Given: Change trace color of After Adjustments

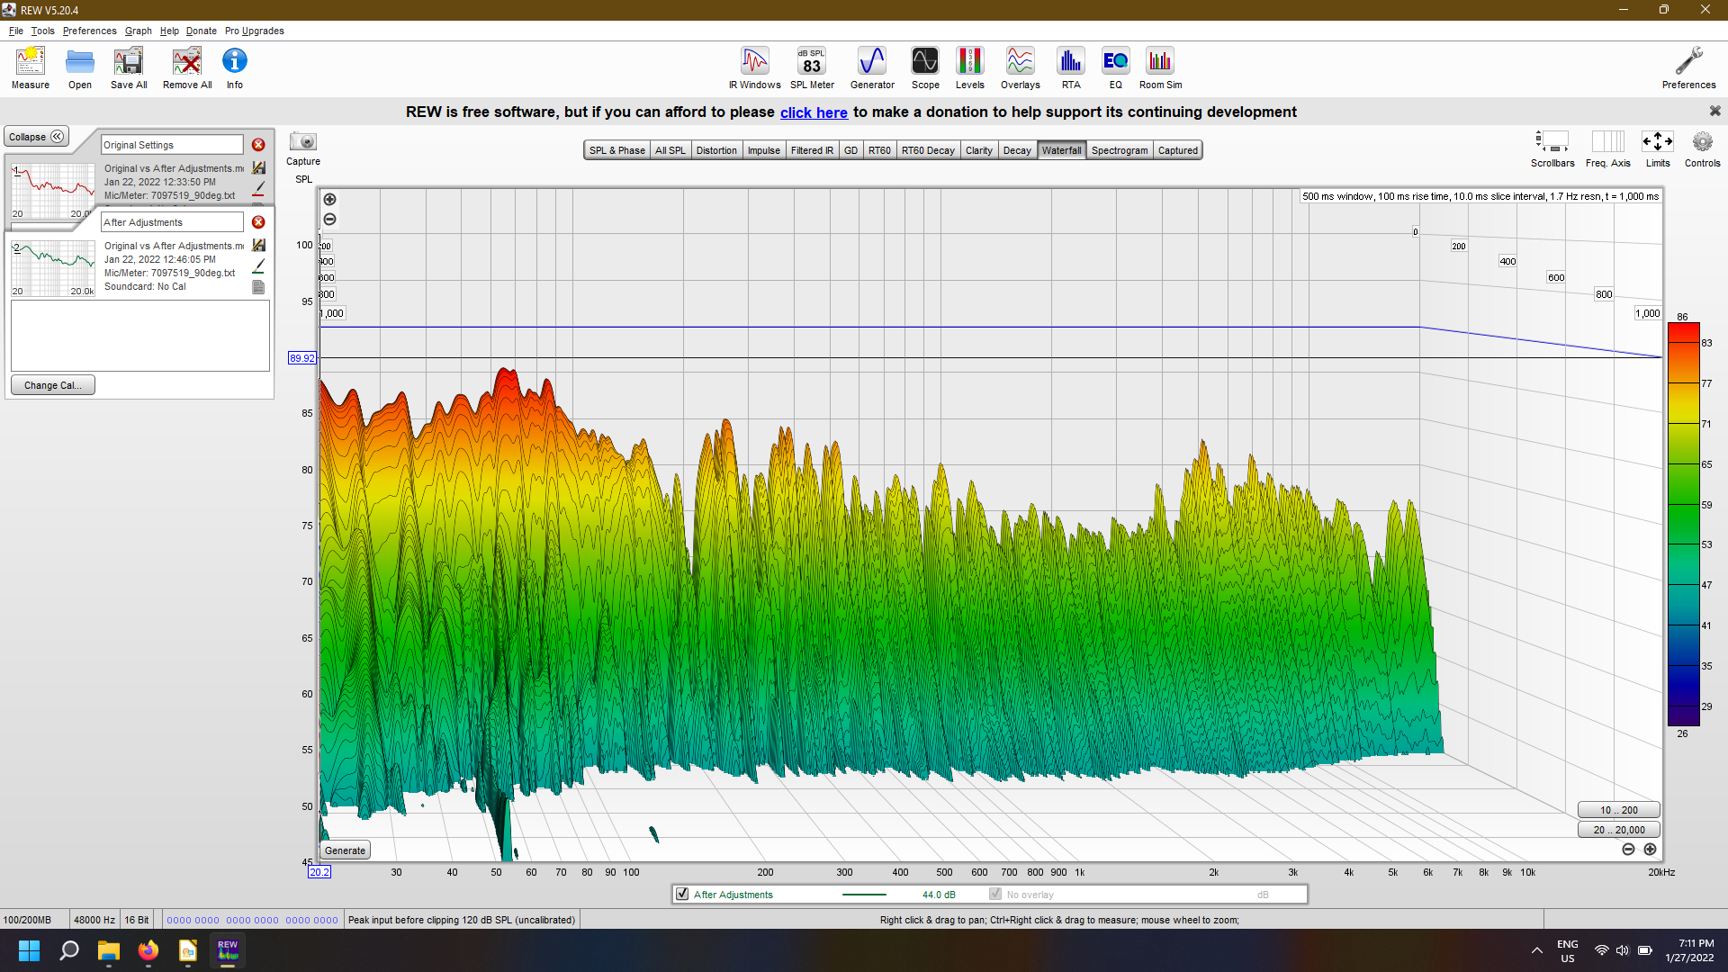Looking at the screenshot, I should click(x=259, y=266).
